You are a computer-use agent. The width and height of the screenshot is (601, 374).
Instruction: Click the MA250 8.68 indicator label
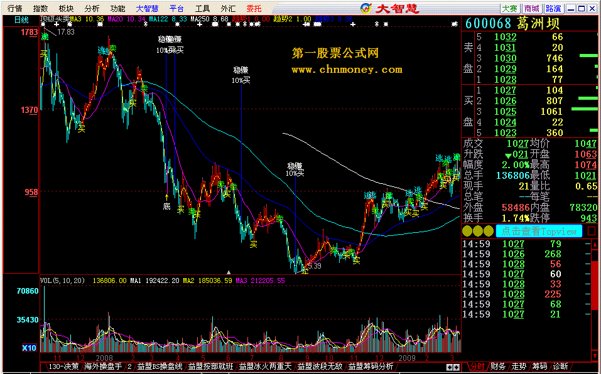[x=209, y=18]
